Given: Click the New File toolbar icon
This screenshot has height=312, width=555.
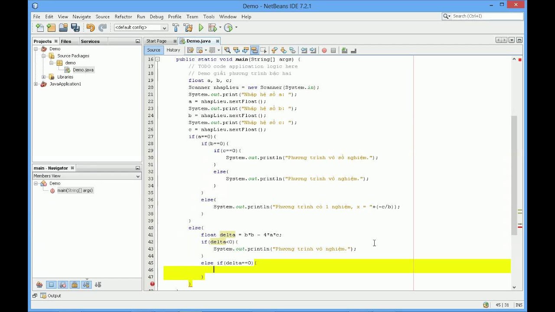Looking at the screenshot, I should pos(39,28).
